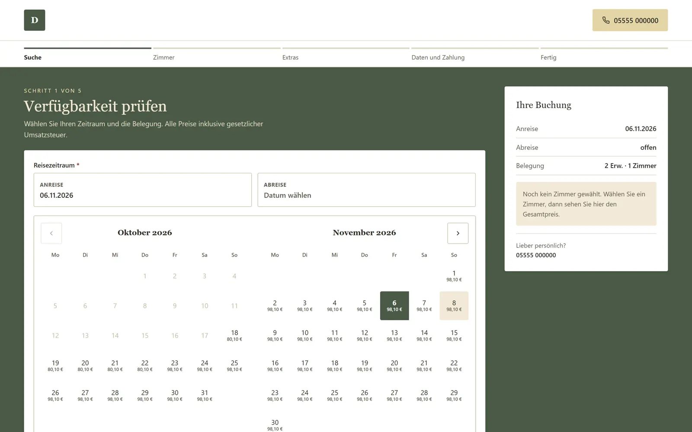The image size is (692, 432).
Task: Open the Daten und Zahlung step
Action: [x=475, y=54]
